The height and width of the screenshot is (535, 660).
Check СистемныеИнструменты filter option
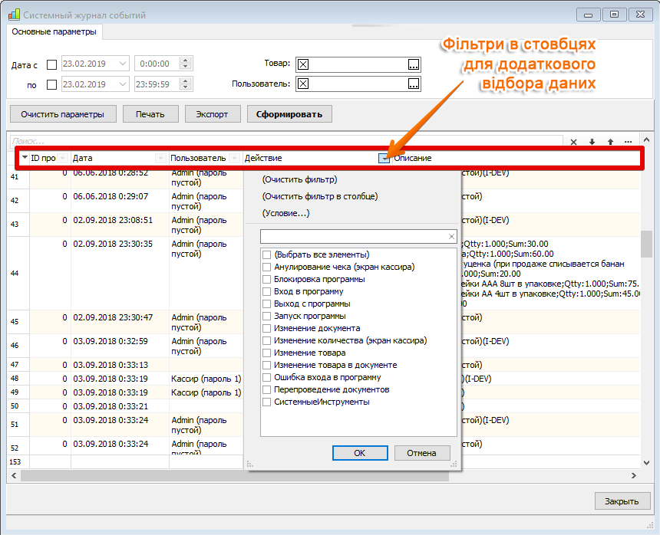[266, 402]
